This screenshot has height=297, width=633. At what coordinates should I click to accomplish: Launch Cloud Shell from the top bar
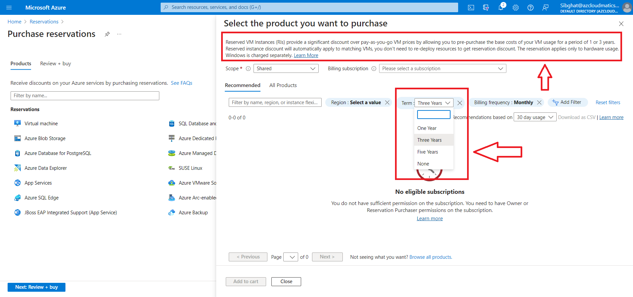pyautogui.click(x=471, y=7)
